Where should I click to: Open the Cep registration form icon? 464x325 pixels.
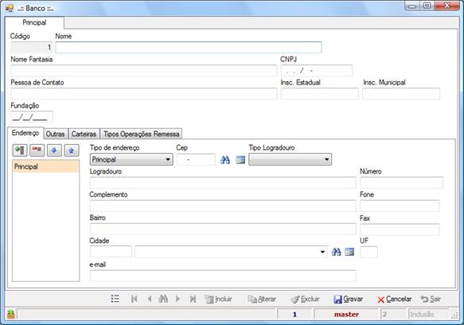coord(240,160)
